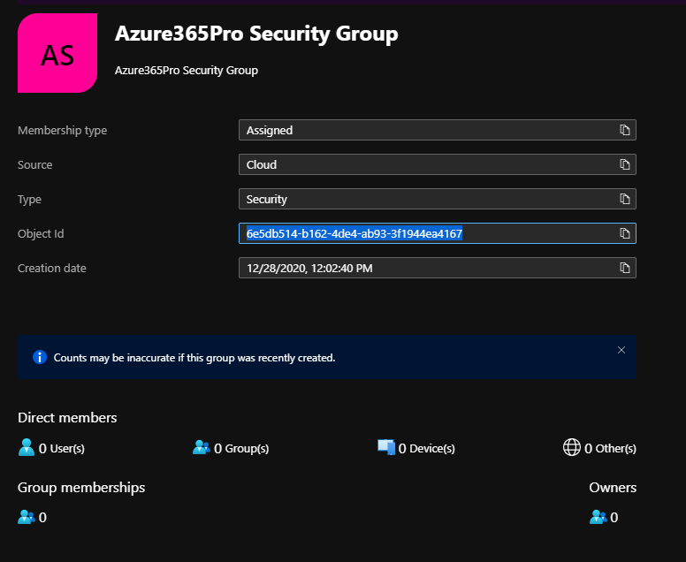Open the 0 User(s) members link
The height and width of the screenshot is (562, 686).
pos(62,448)
